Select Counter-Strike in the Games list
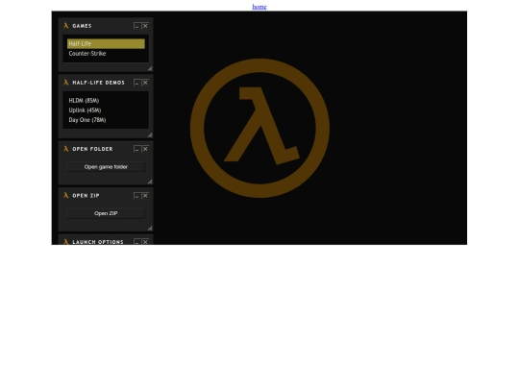Image resolution: width=519 pixels, height=389 pixels. click(106, 54)
